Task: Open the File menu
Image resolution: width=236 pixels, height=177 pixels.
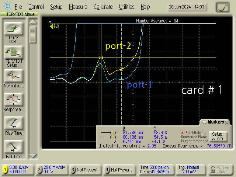Action: (x=18, y=7)
